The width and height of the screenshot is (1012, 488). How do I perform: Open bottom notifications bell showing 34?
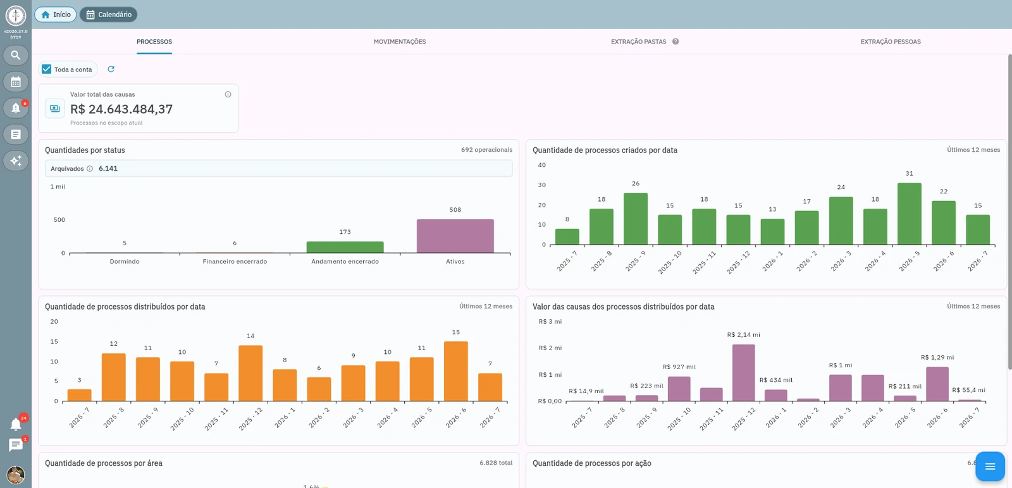tap(16, 424)
